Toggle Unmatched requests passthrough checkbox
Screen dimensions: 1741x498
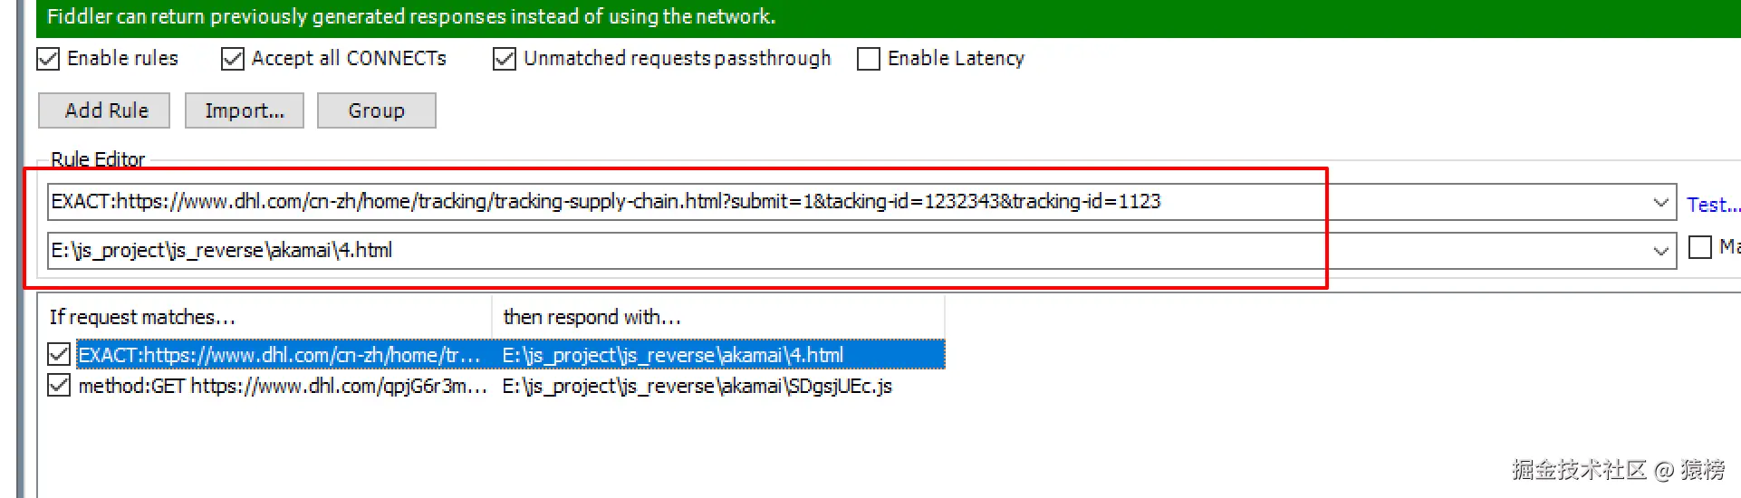click(504, 59)
